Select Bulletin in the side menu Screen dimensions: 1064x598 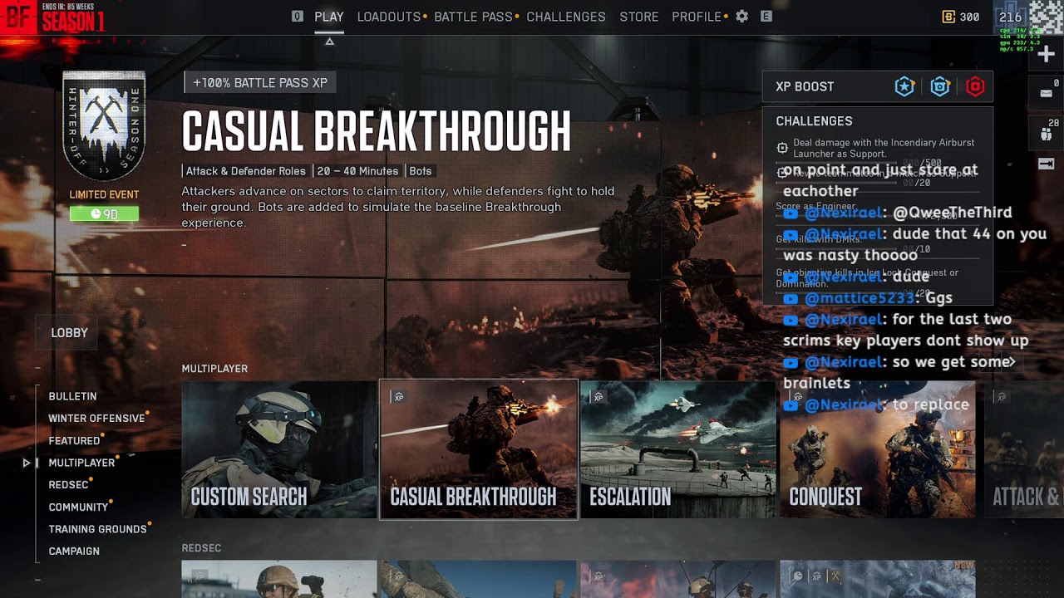click(72, 396)
